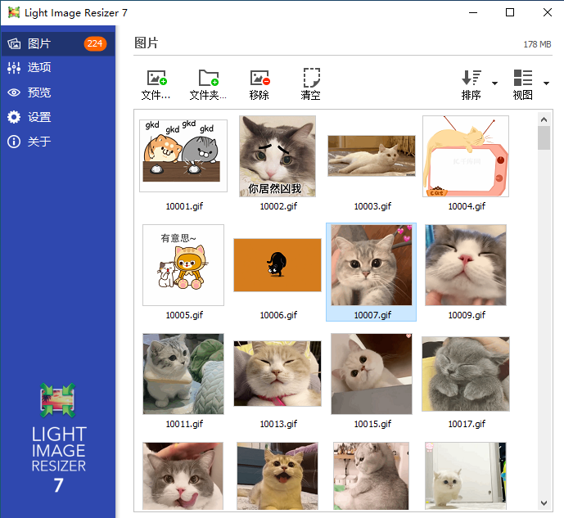564x518 pixels.
Task: Select thumbnail 10006.gif orange background
Action: pyautogui.click(x=277, y=265)
